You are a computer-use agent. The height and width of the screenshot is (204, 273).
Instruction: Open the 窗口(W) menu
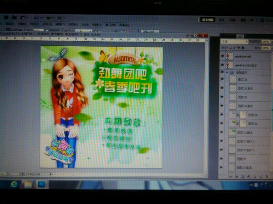[111, 25]
